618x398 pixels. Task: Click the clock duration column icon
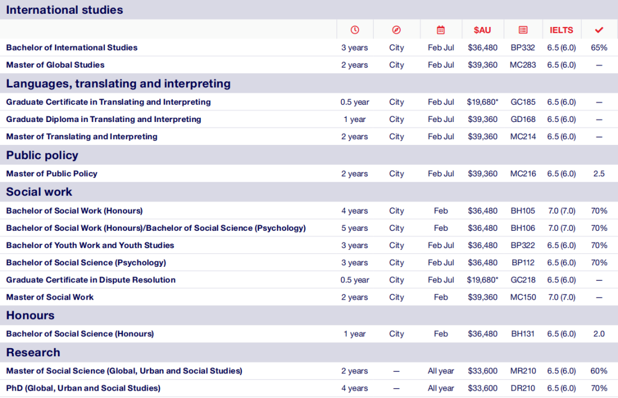point(355,30)
